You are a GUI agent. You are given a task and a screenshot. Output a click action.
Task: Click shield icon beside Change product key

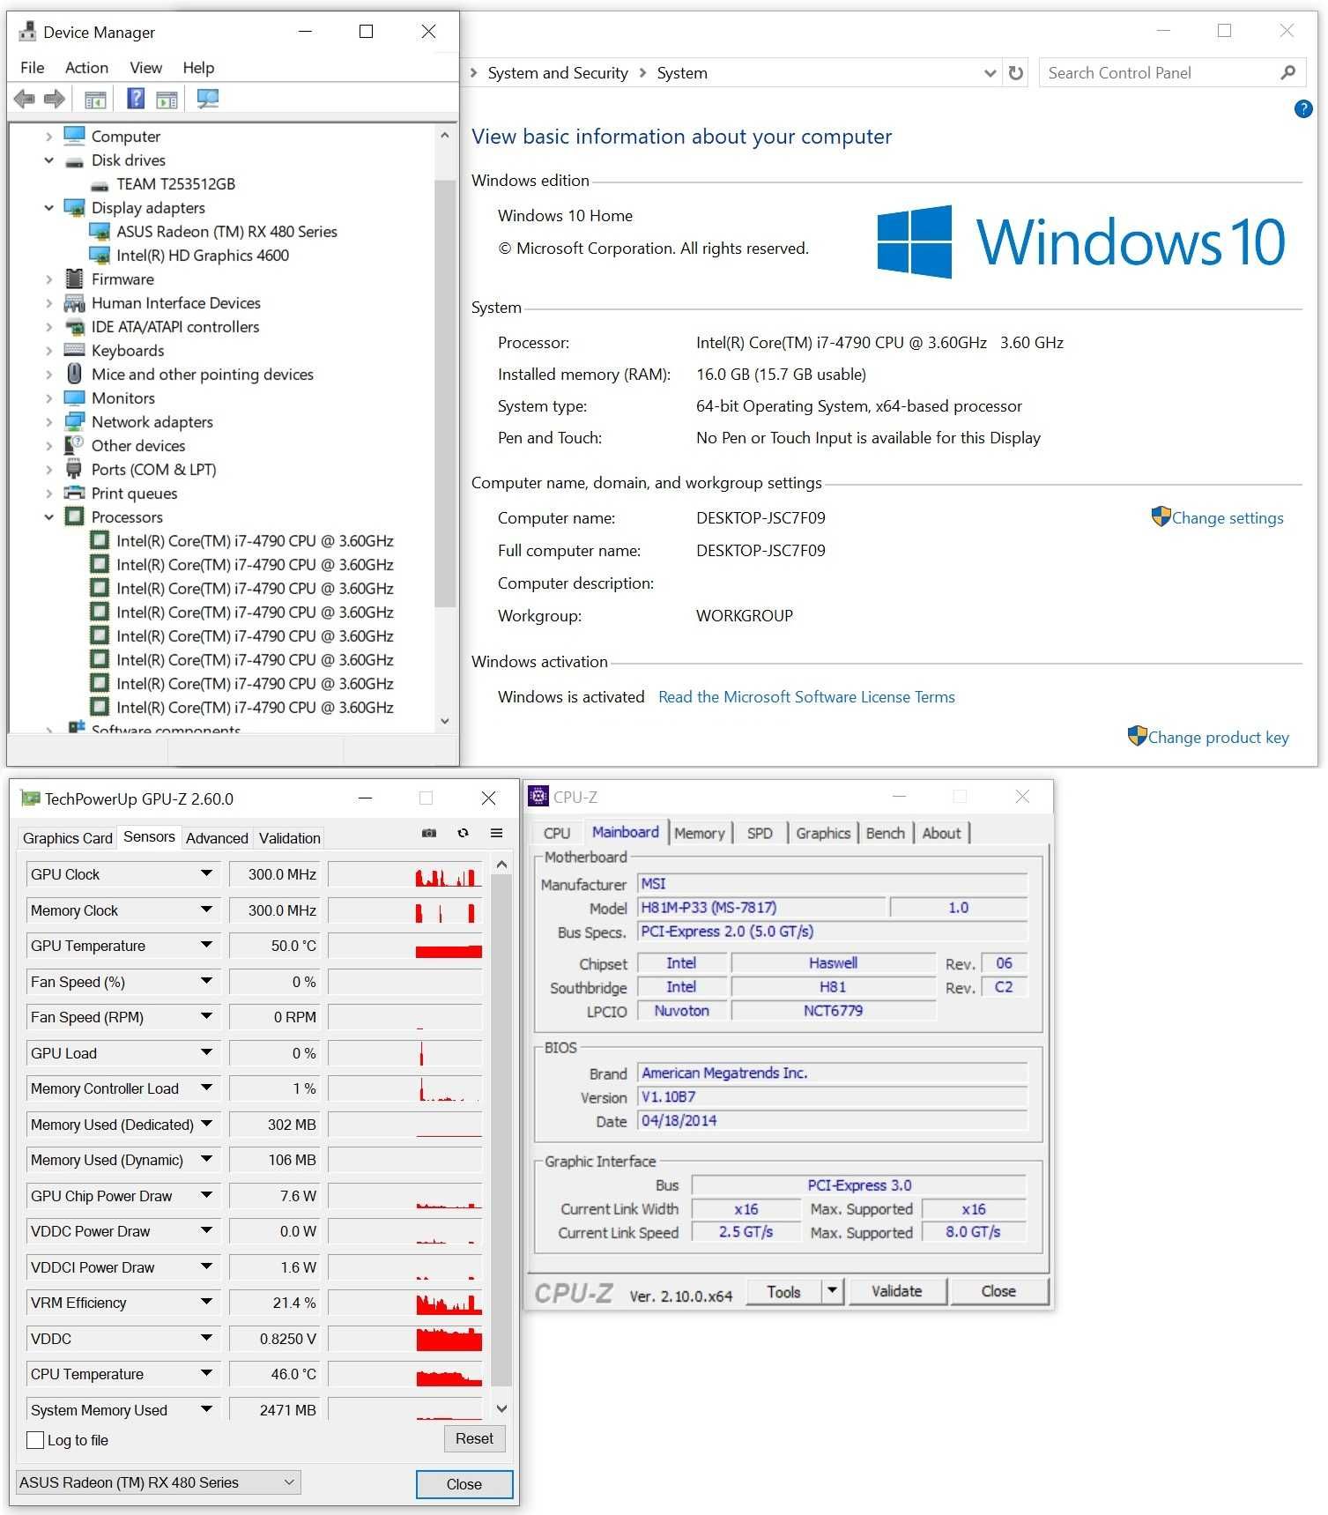(1138, 736)
